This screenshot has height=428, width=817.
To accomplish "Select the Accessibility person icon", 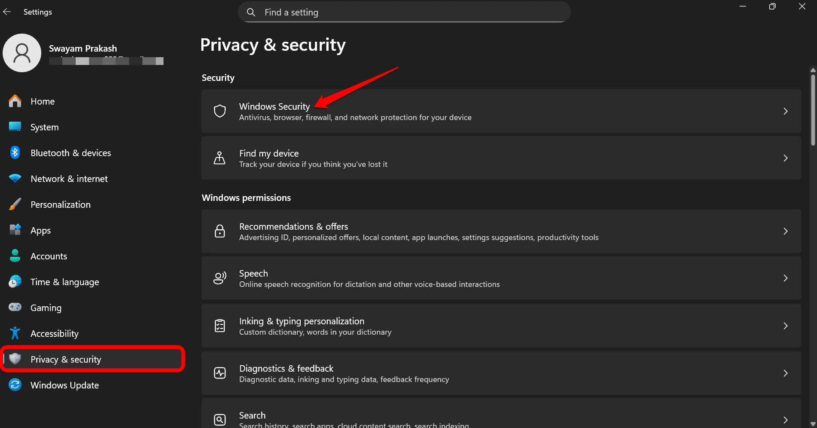I will tap(15, 333).
